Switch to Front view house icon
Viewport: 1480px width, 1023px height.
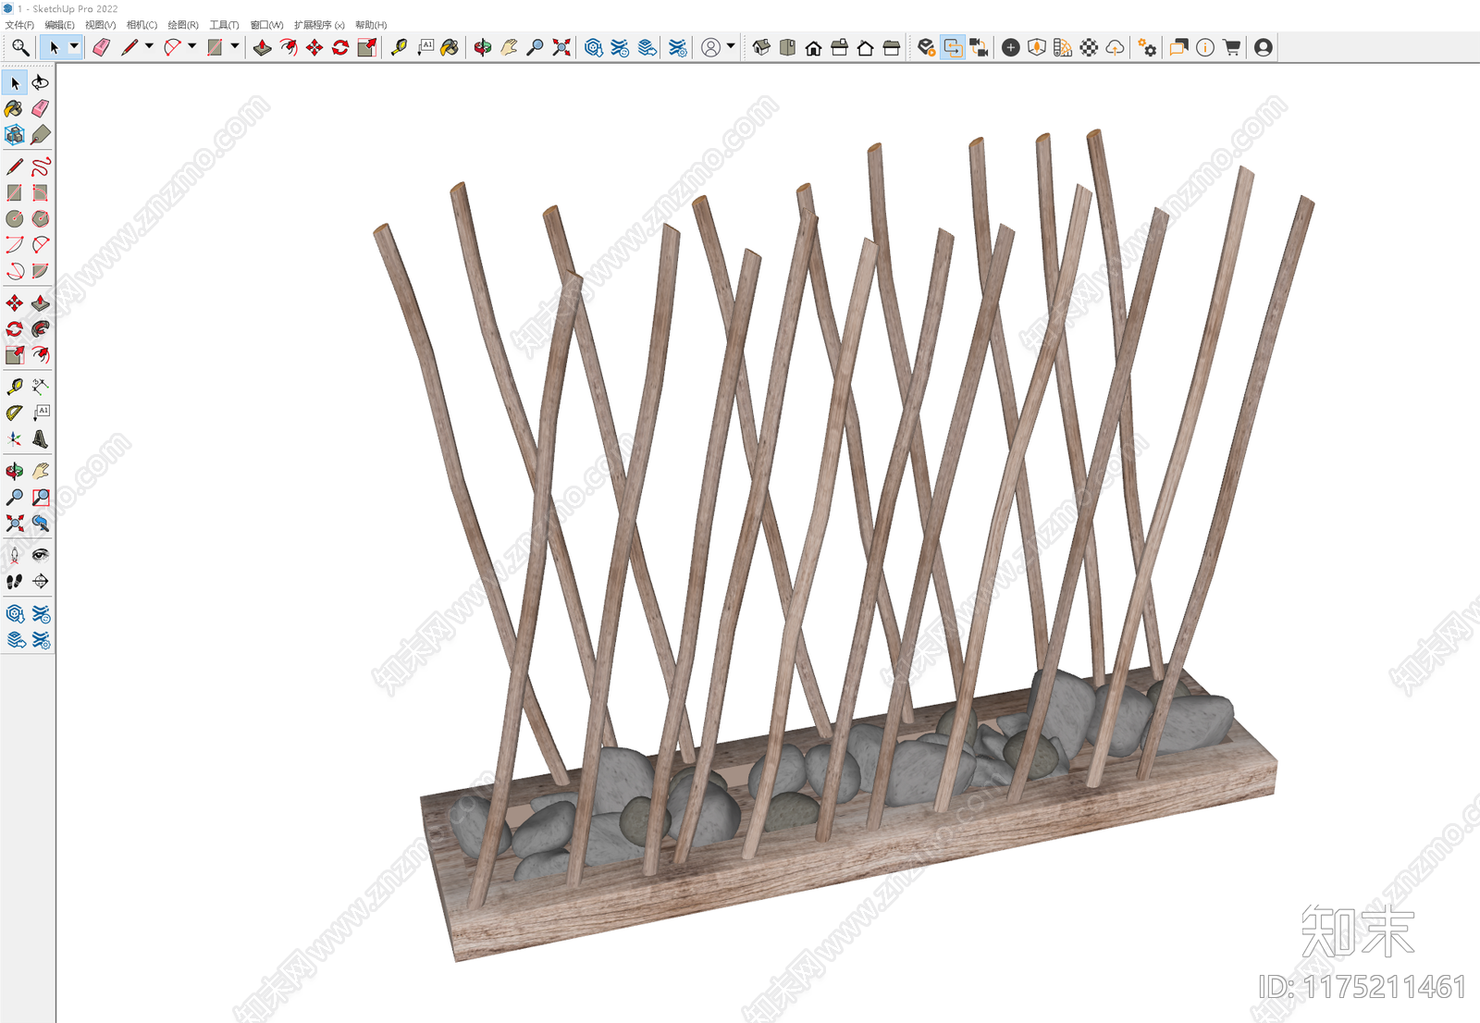(813, 47)
